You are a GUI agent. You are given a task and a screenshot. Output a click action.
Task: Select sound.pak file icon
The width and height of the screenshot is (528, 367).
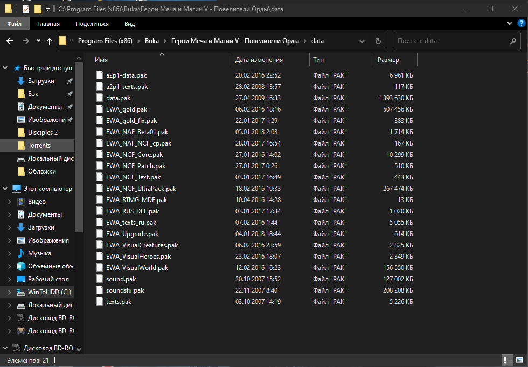pos(100,279)
